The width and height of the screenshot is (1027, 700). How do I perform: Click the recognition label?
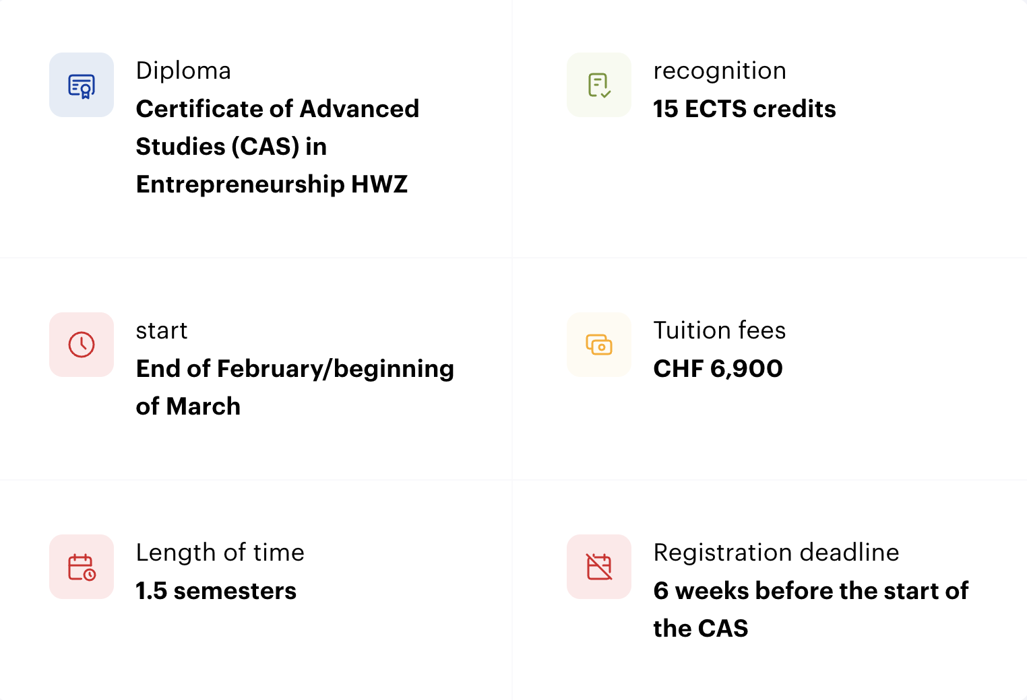tap(720, 71)
